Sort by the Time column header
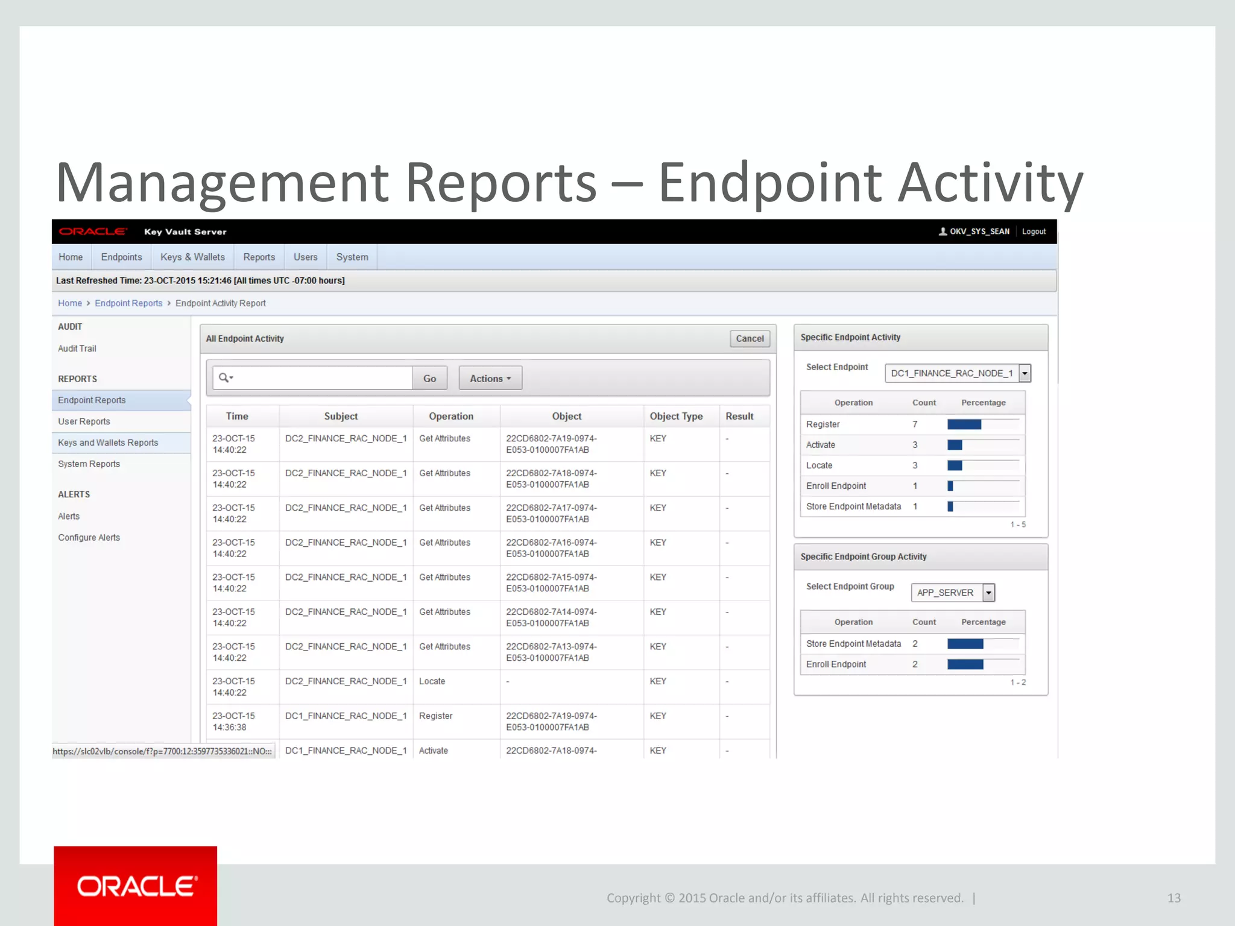The image size is (1235, 926). tap(237, 416)
